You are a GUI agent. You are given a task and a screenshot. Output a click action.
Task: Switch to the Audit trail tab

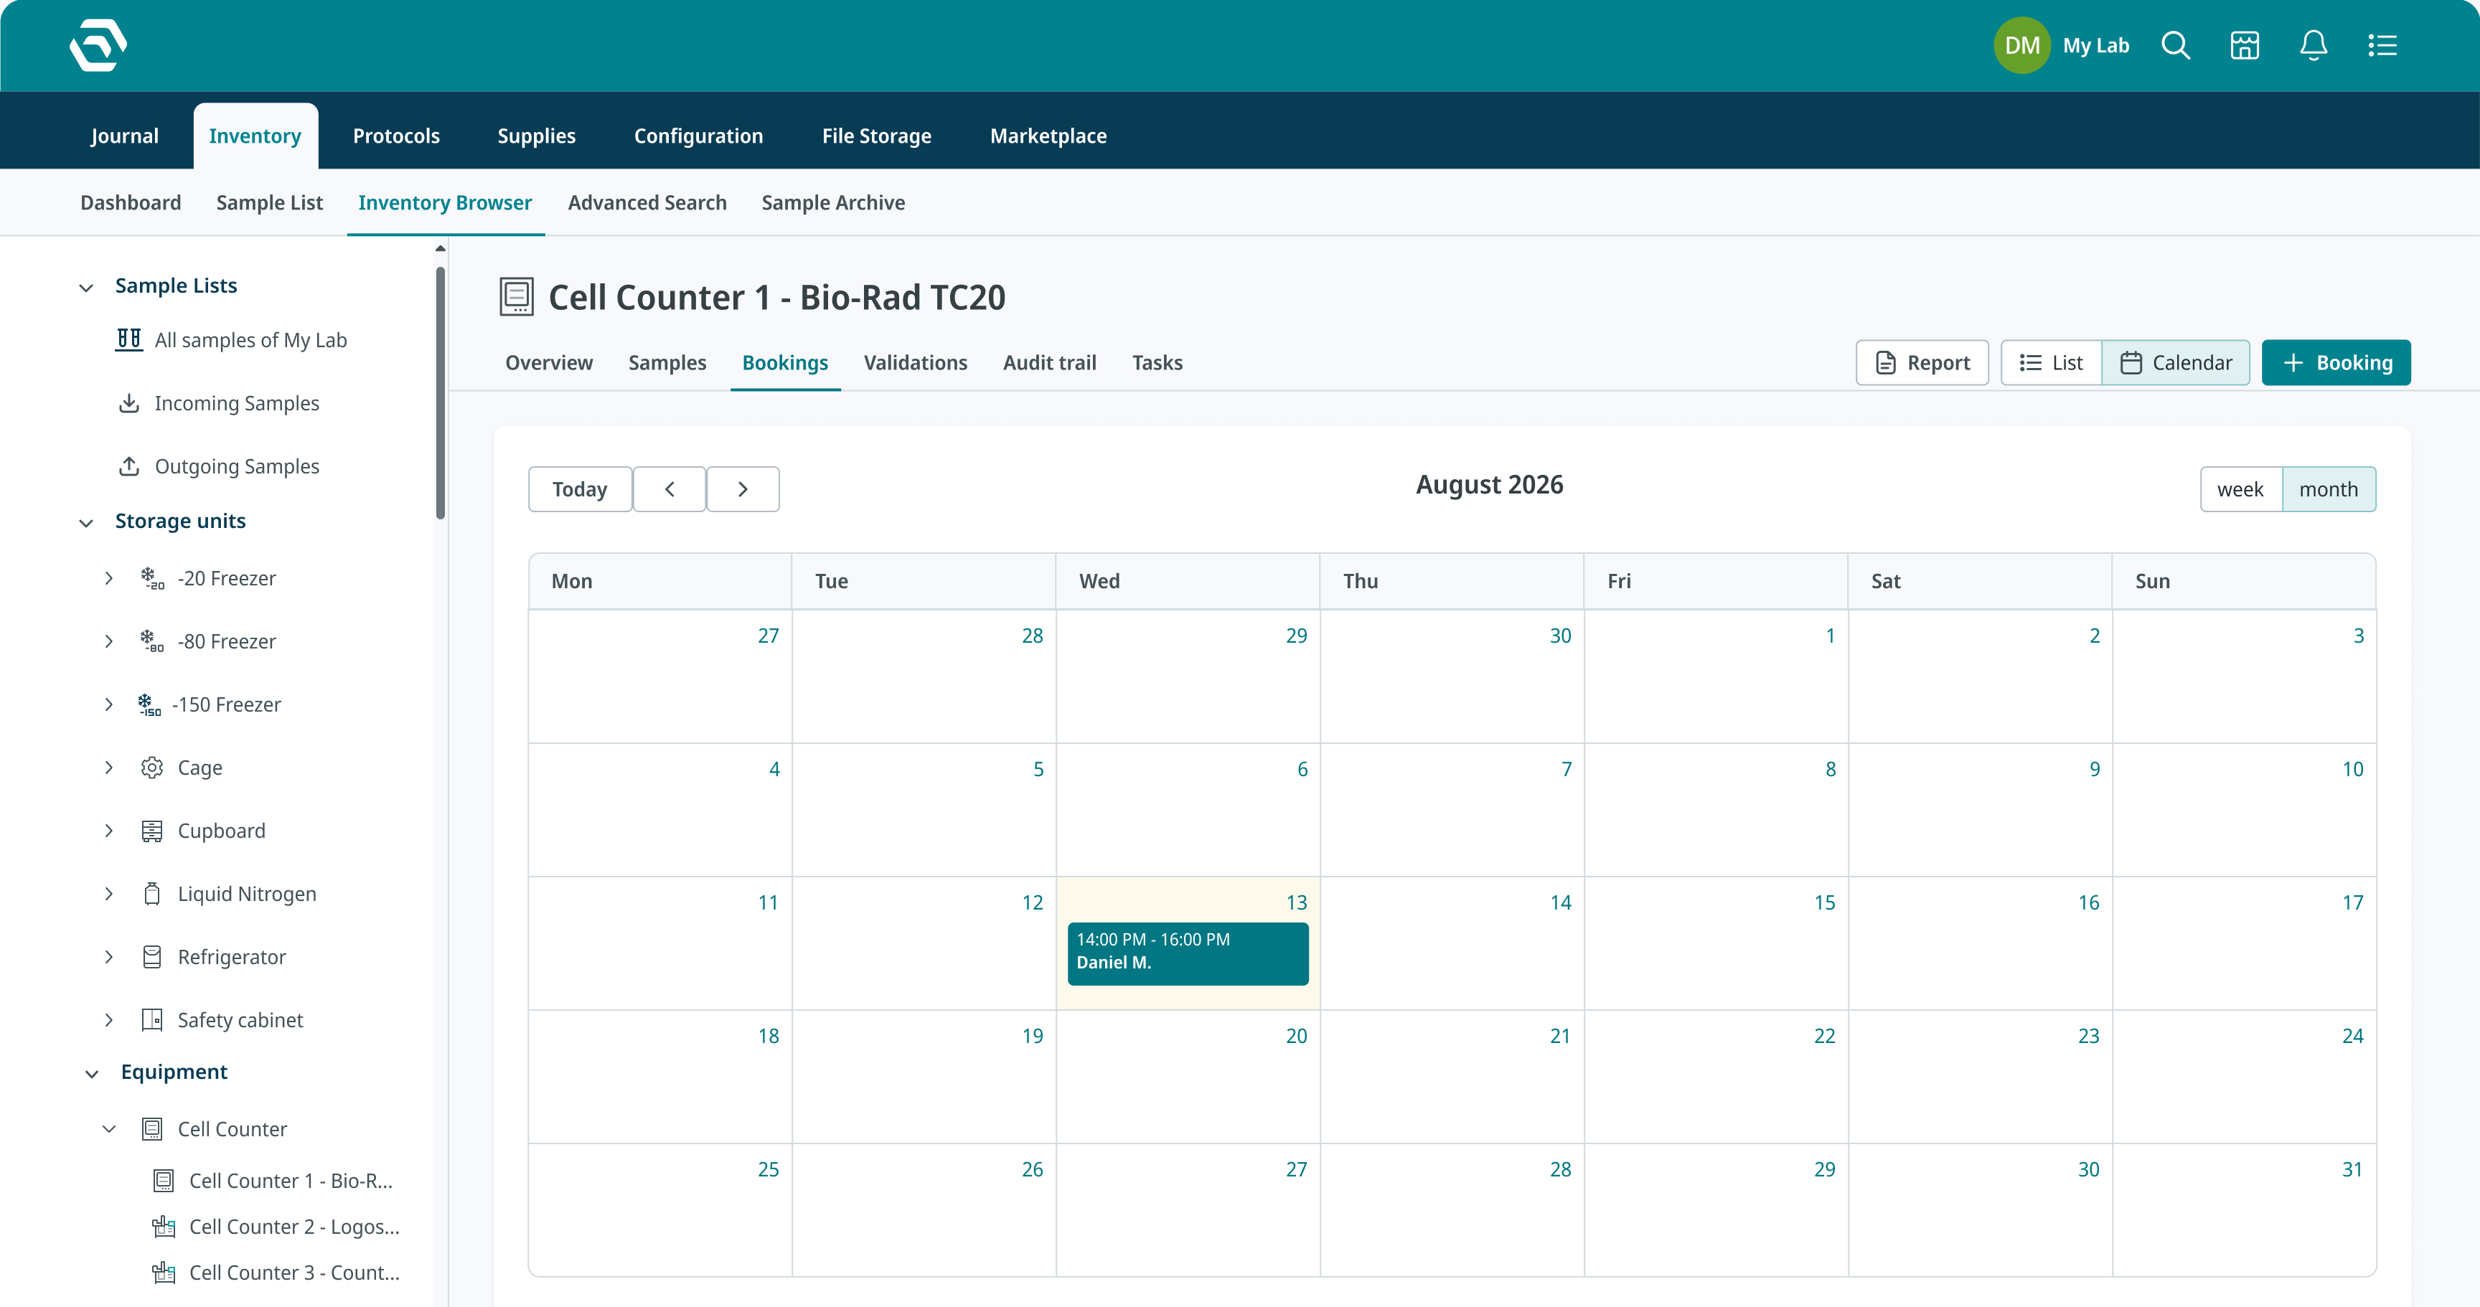(1049, 363)
